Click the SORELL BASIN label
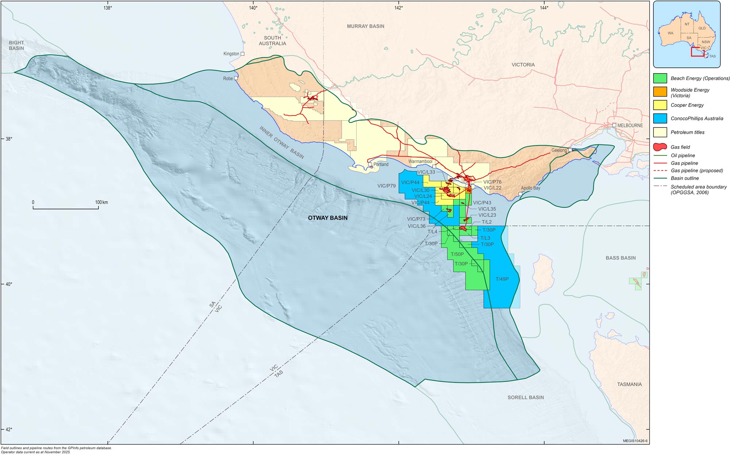This screenshot has height=455, width=730. pyautogui.click(x=525, y=397)
